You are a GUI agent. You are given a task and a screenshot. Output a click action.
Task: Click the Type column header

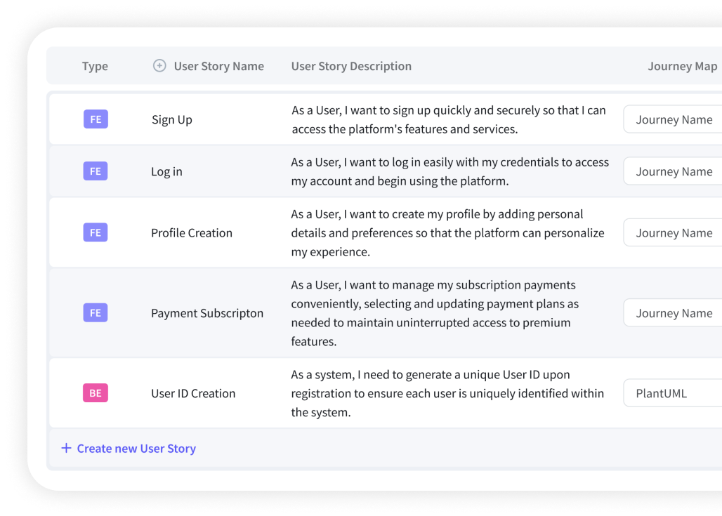pos(95,66)
